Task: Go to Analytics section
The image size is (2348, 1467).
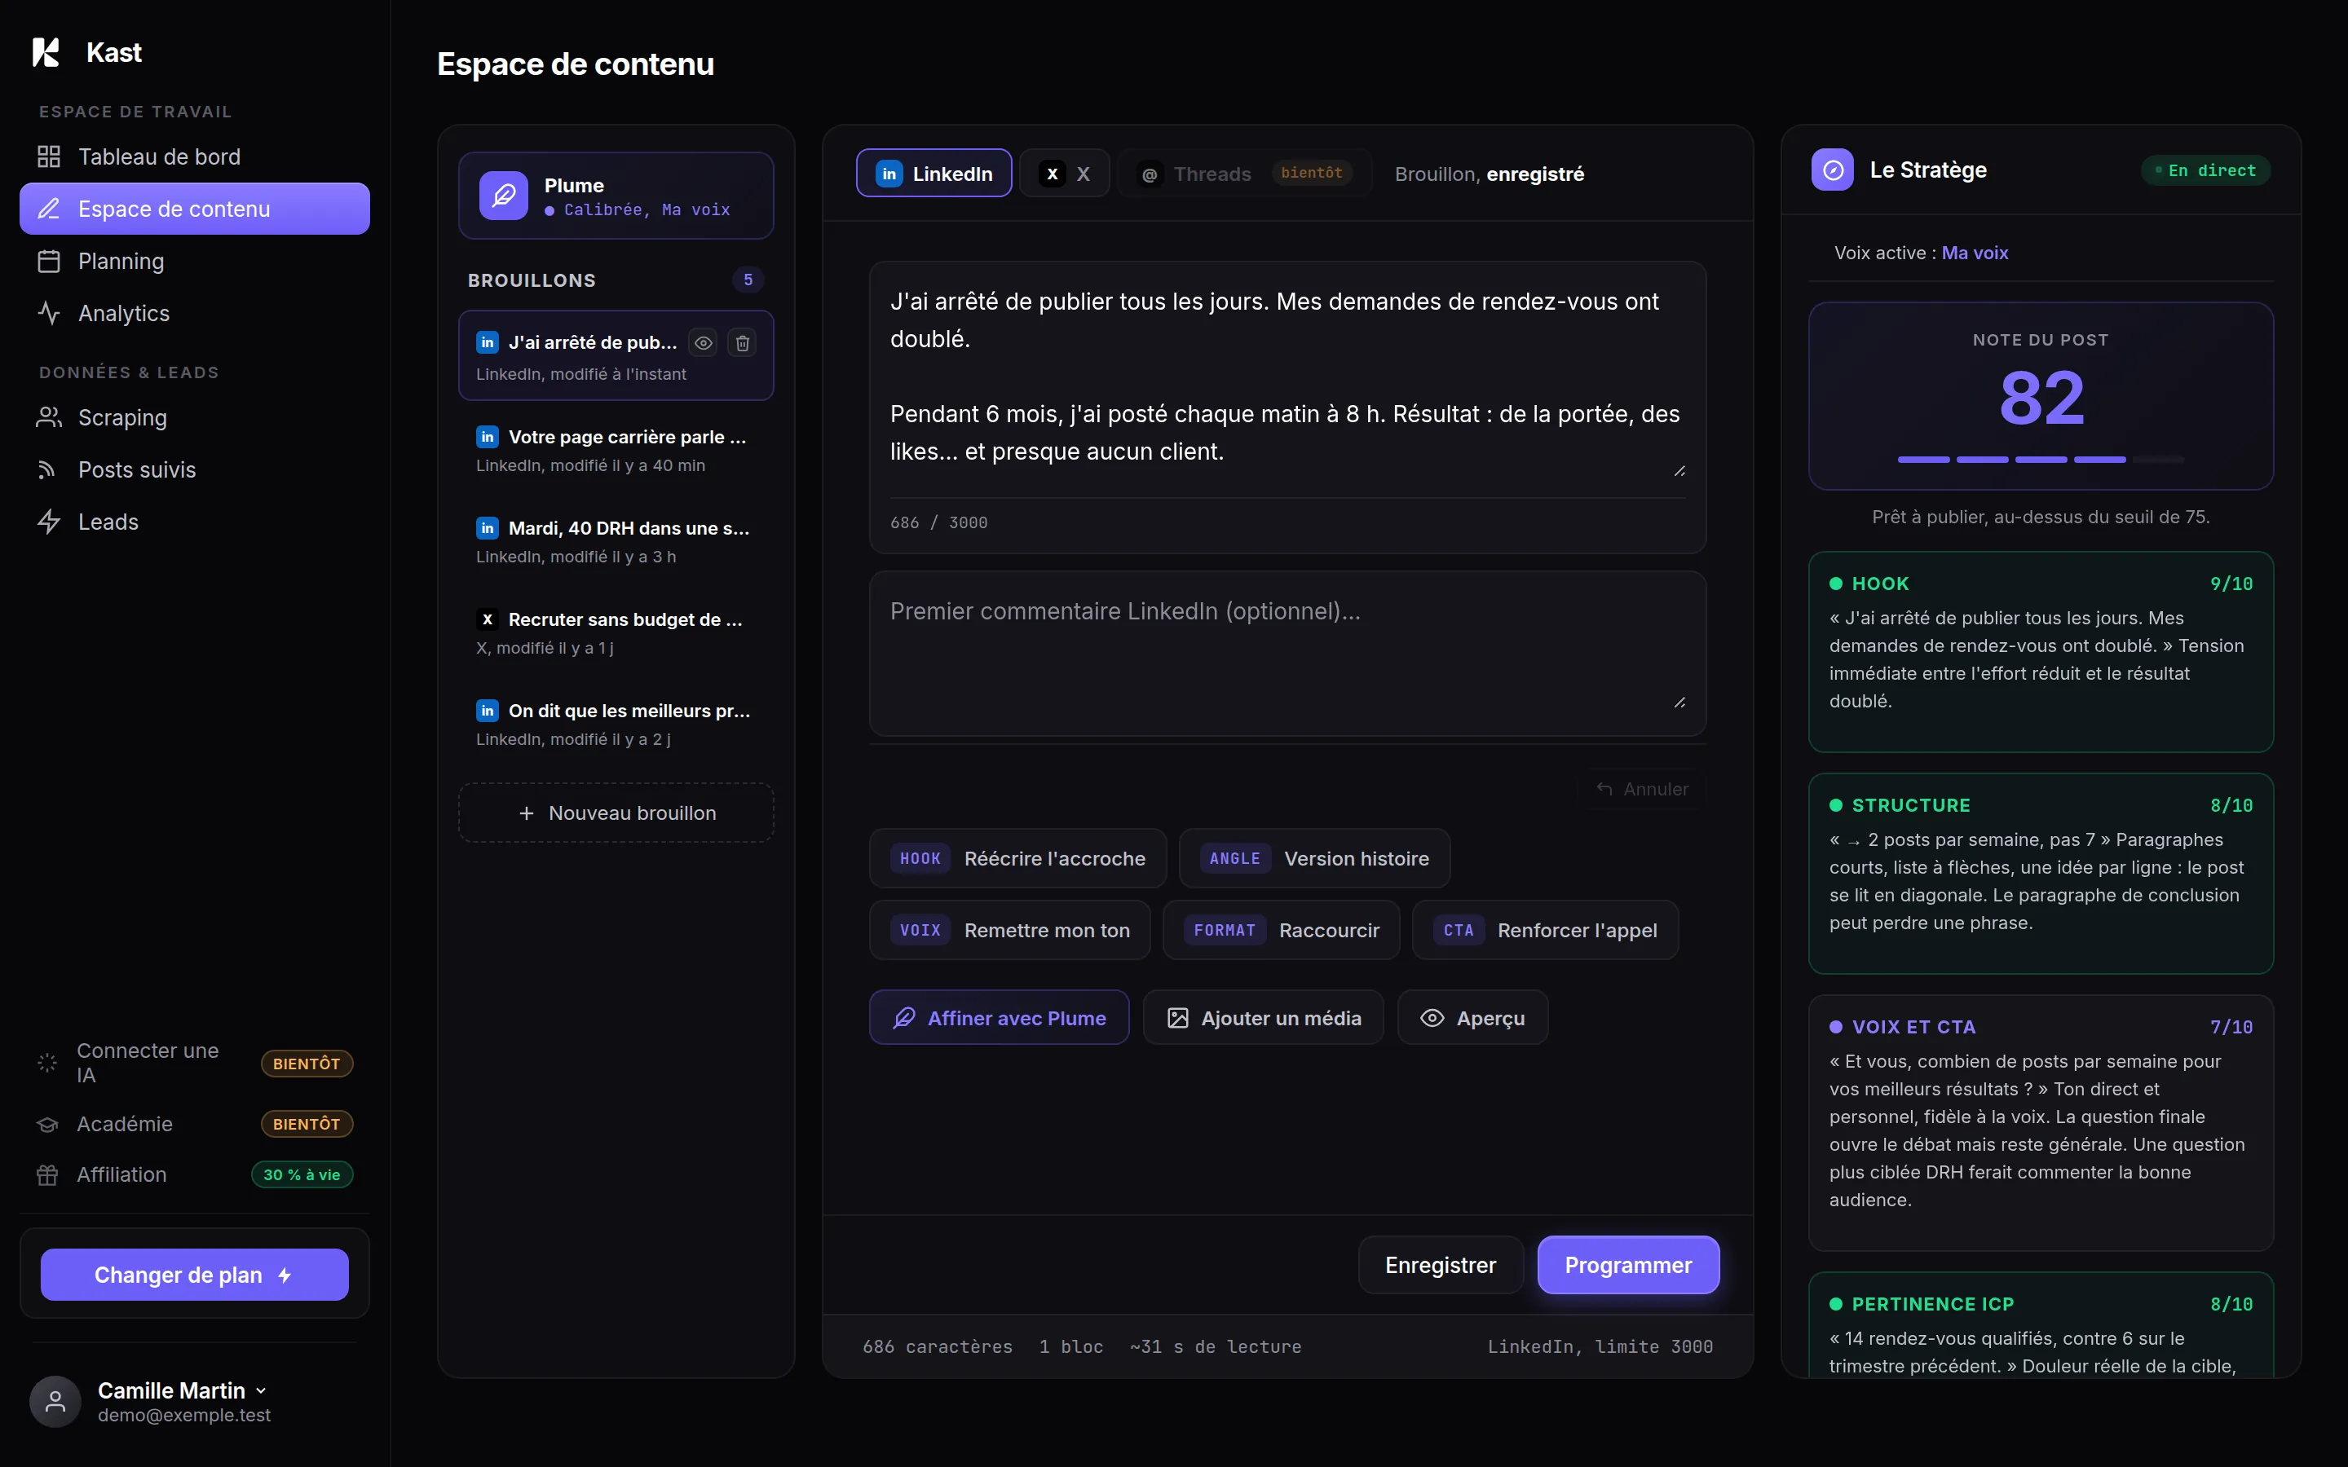Action: (x=194, y=314)
